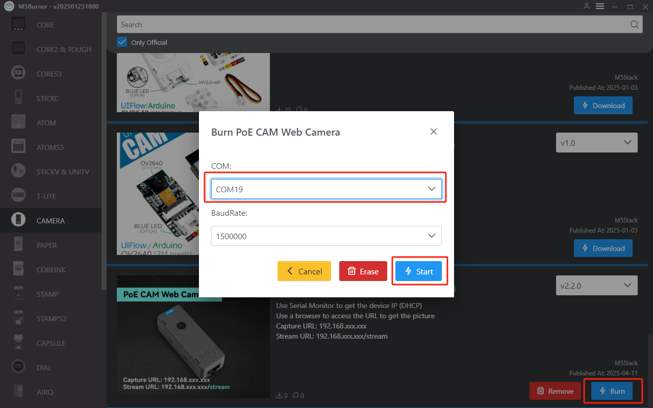Toggle the Only Official checkbox

pos(122,42)
